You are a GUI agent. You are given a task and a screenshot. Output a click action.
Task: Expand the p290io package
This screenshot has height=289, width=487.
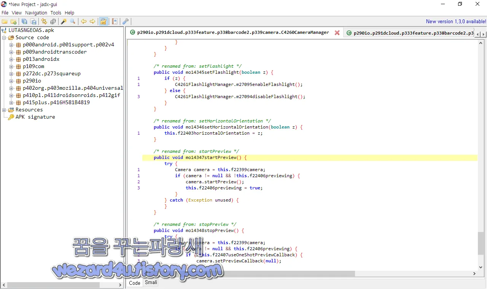tap(11, 81)
